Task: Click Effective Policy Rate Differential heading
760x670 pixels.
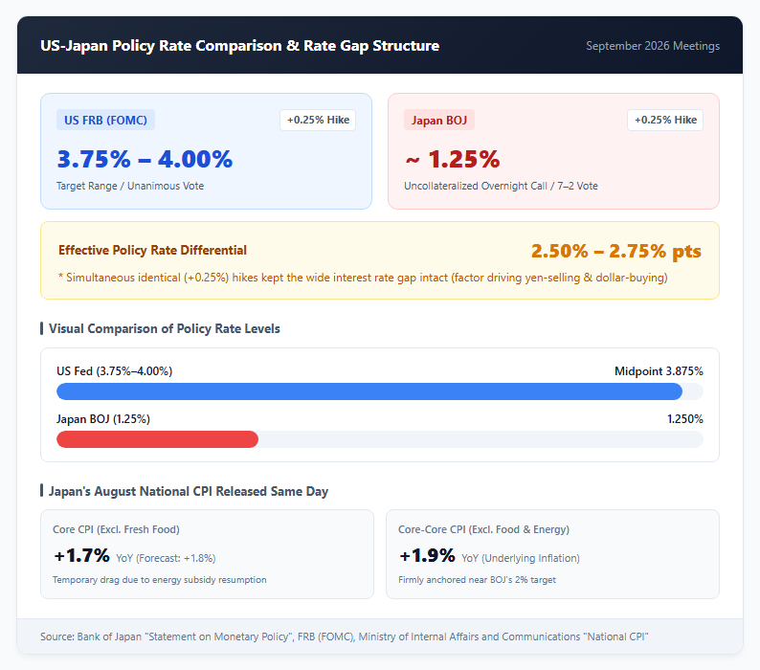Action: click(x=153, y=250)
